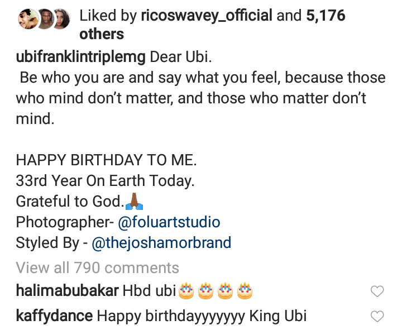The height and width of the screenshot is (330, 402).
Task: Tap the heart beside kaffydance's comment
Action: [x=377, y=316]
